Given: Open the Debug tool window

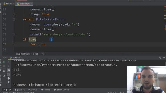Looking at the screenshot, I should click(20, 90).
